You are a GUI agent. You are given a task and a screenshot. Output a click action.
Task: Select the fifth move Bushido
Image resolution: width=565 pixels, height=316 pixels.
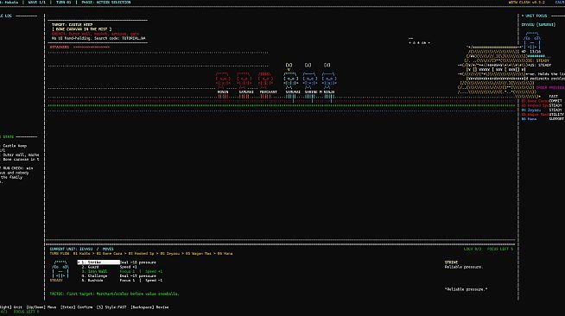tap(92, 281)
